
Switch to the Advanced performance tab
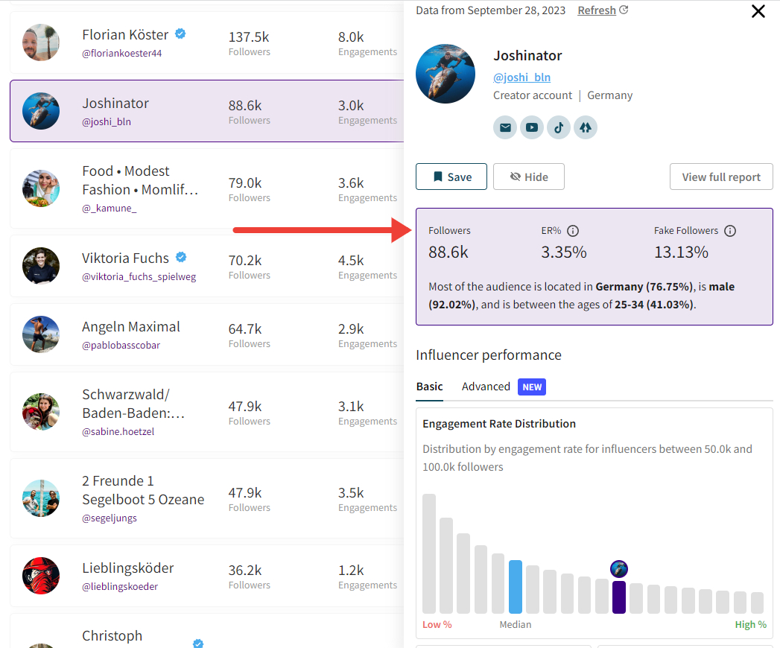[486, 387]
